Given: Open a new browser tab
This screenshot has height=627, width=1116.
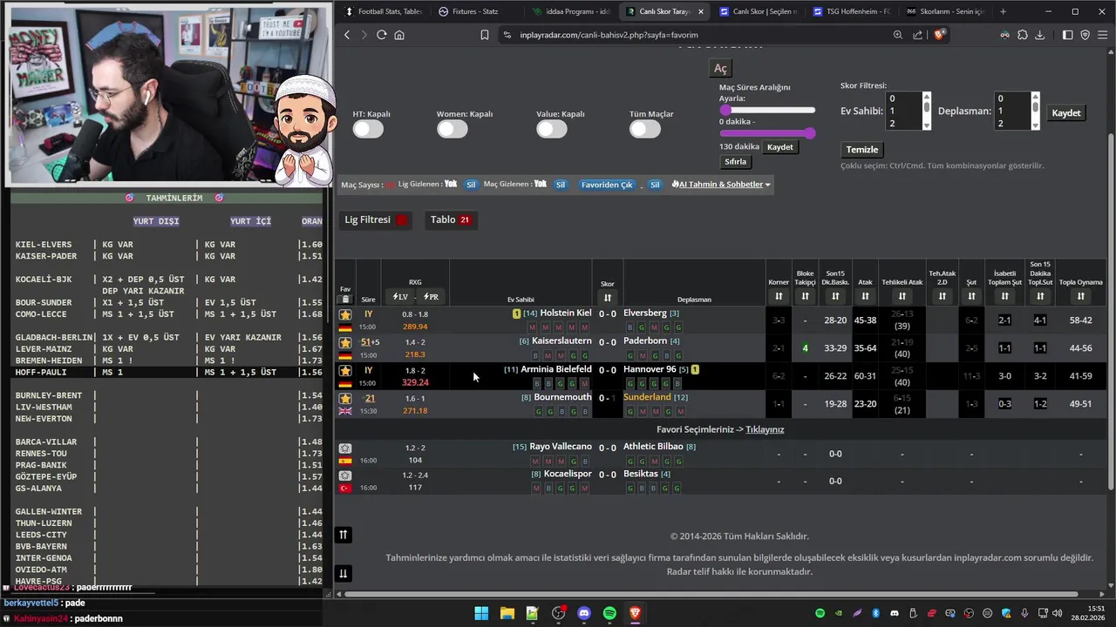Looking at the screenshot, I should (x=1003, y=11).
